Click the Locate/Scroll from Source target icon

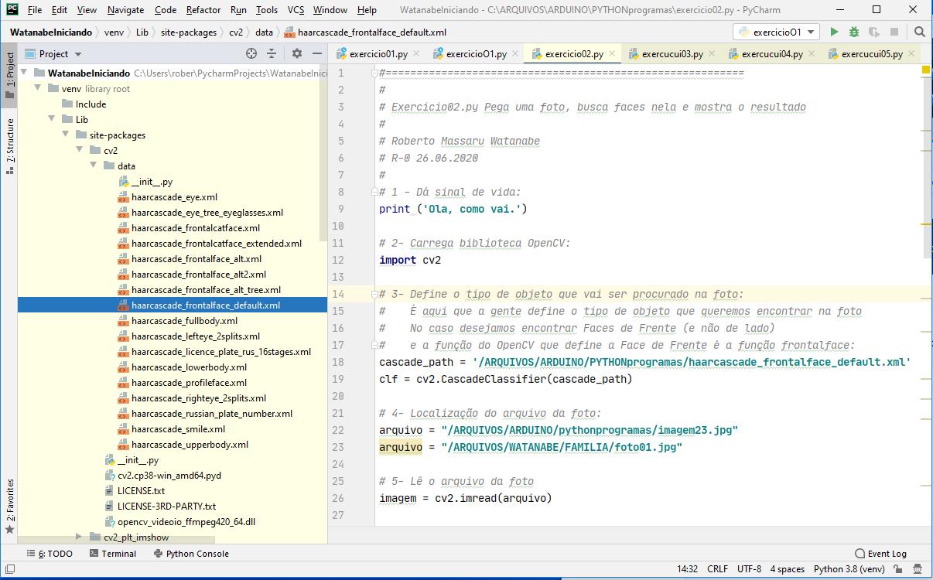[251, 54]
